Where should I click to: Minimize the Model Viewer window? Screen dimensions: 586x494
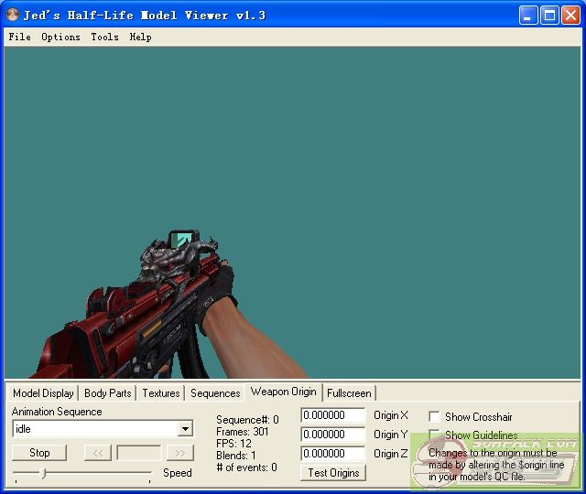(529, 16)
